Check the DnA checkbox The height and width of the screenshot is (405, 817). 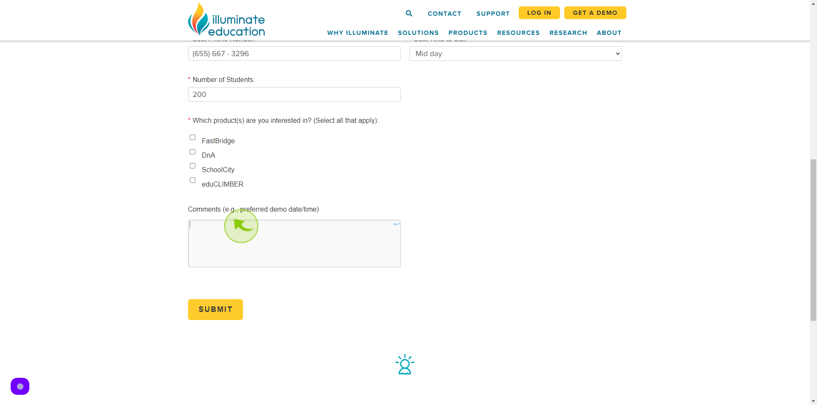(192, 152)
